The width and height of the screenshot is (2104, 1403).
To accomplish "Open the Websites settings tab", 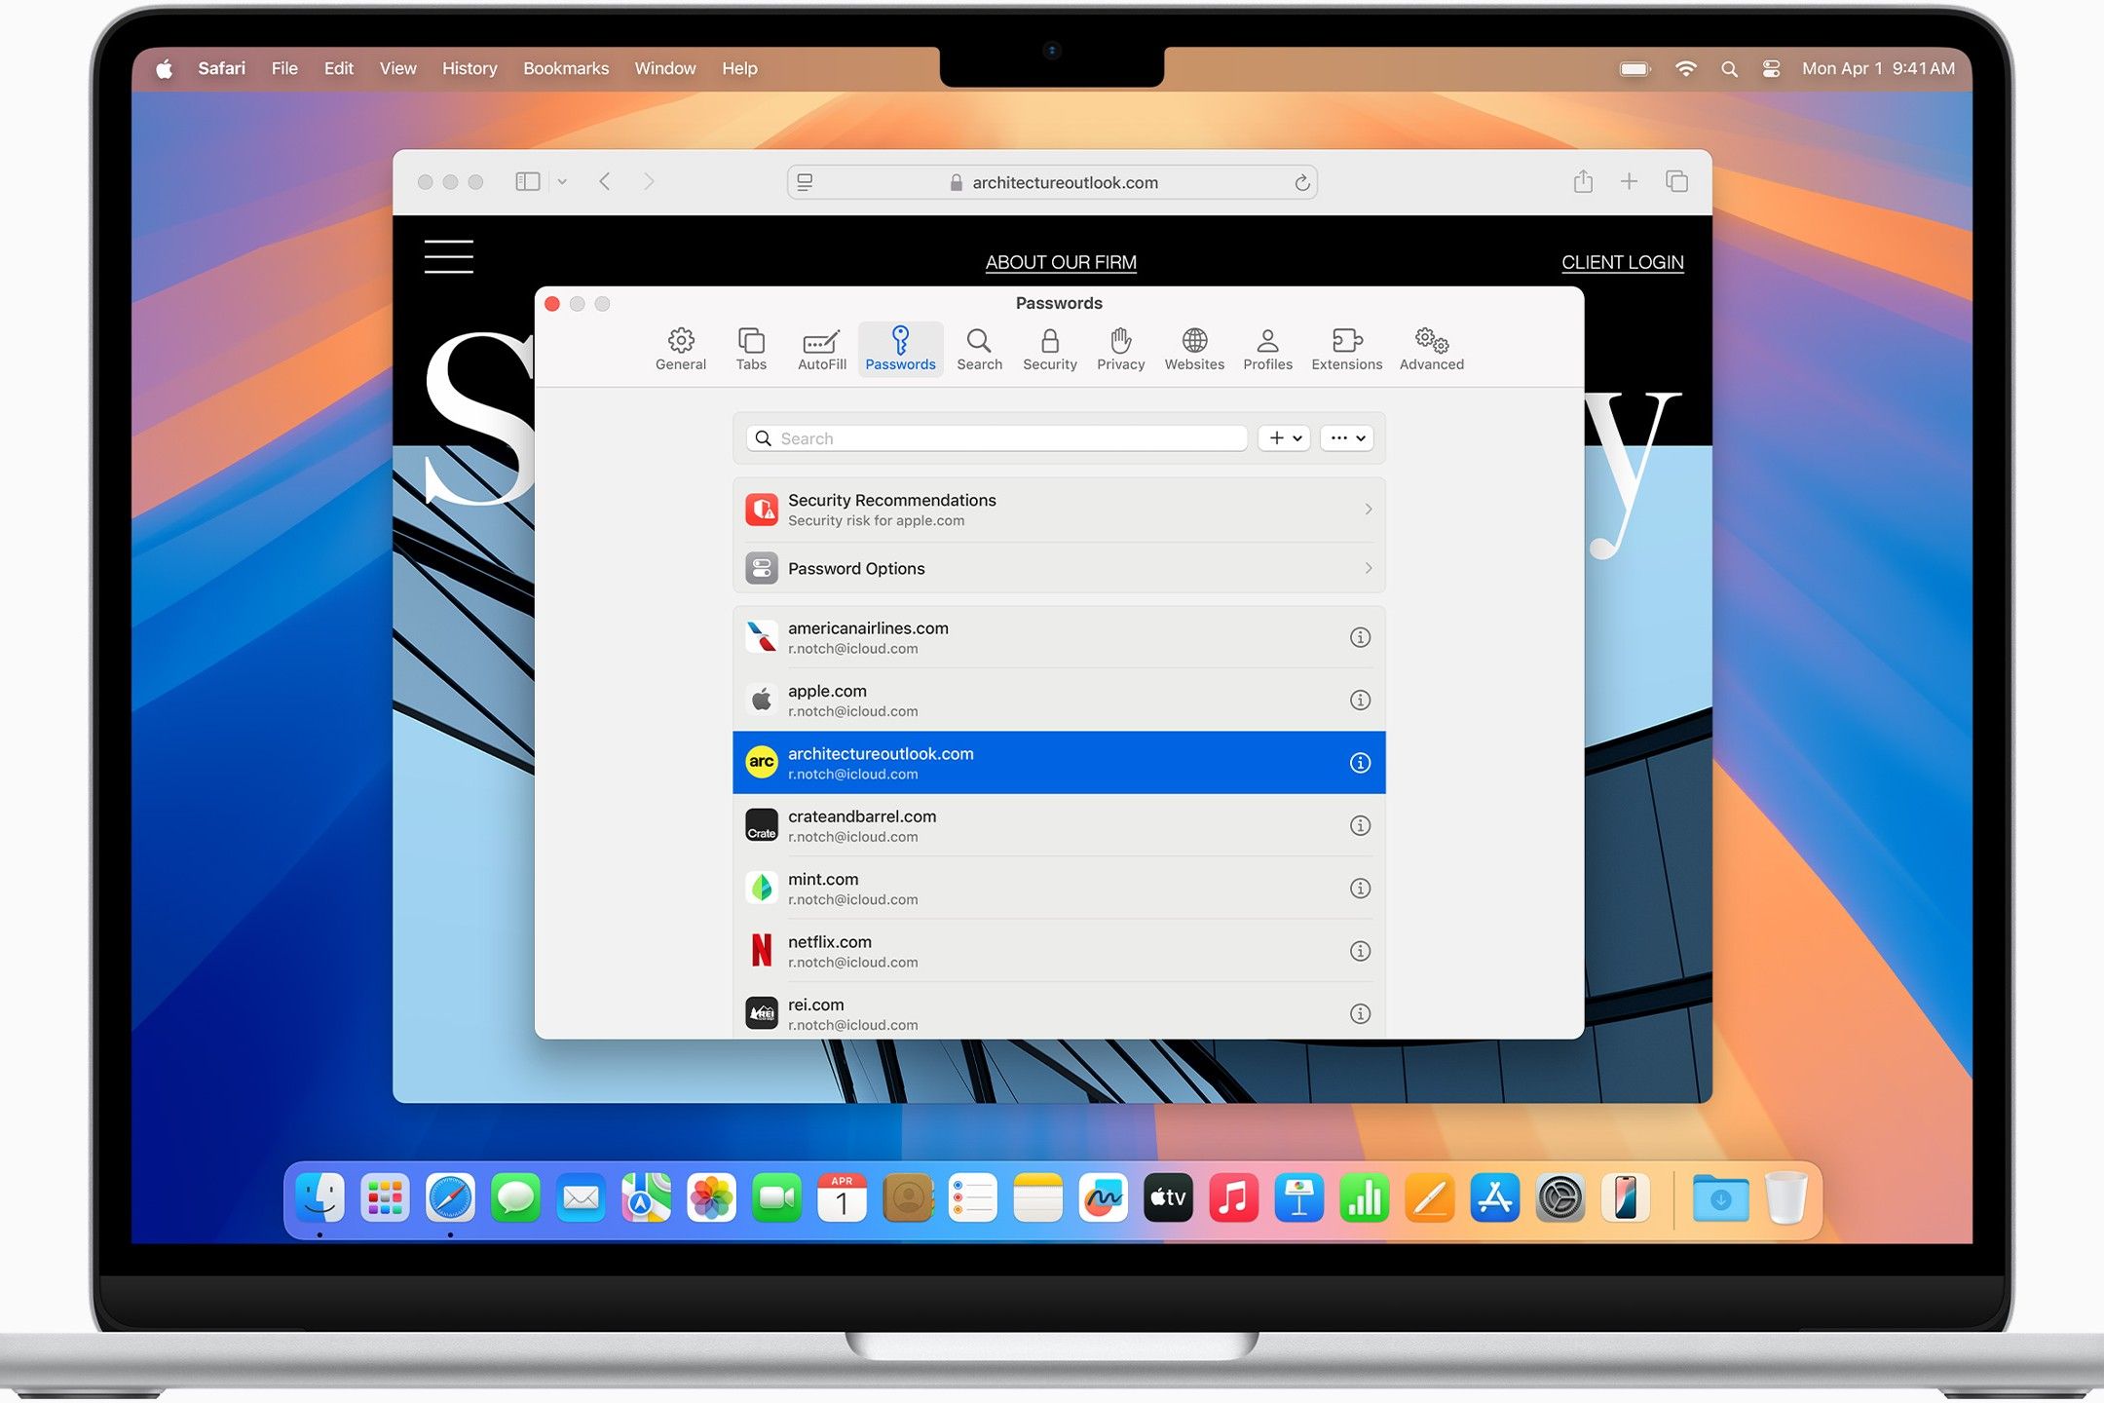I will [1194, 349].
